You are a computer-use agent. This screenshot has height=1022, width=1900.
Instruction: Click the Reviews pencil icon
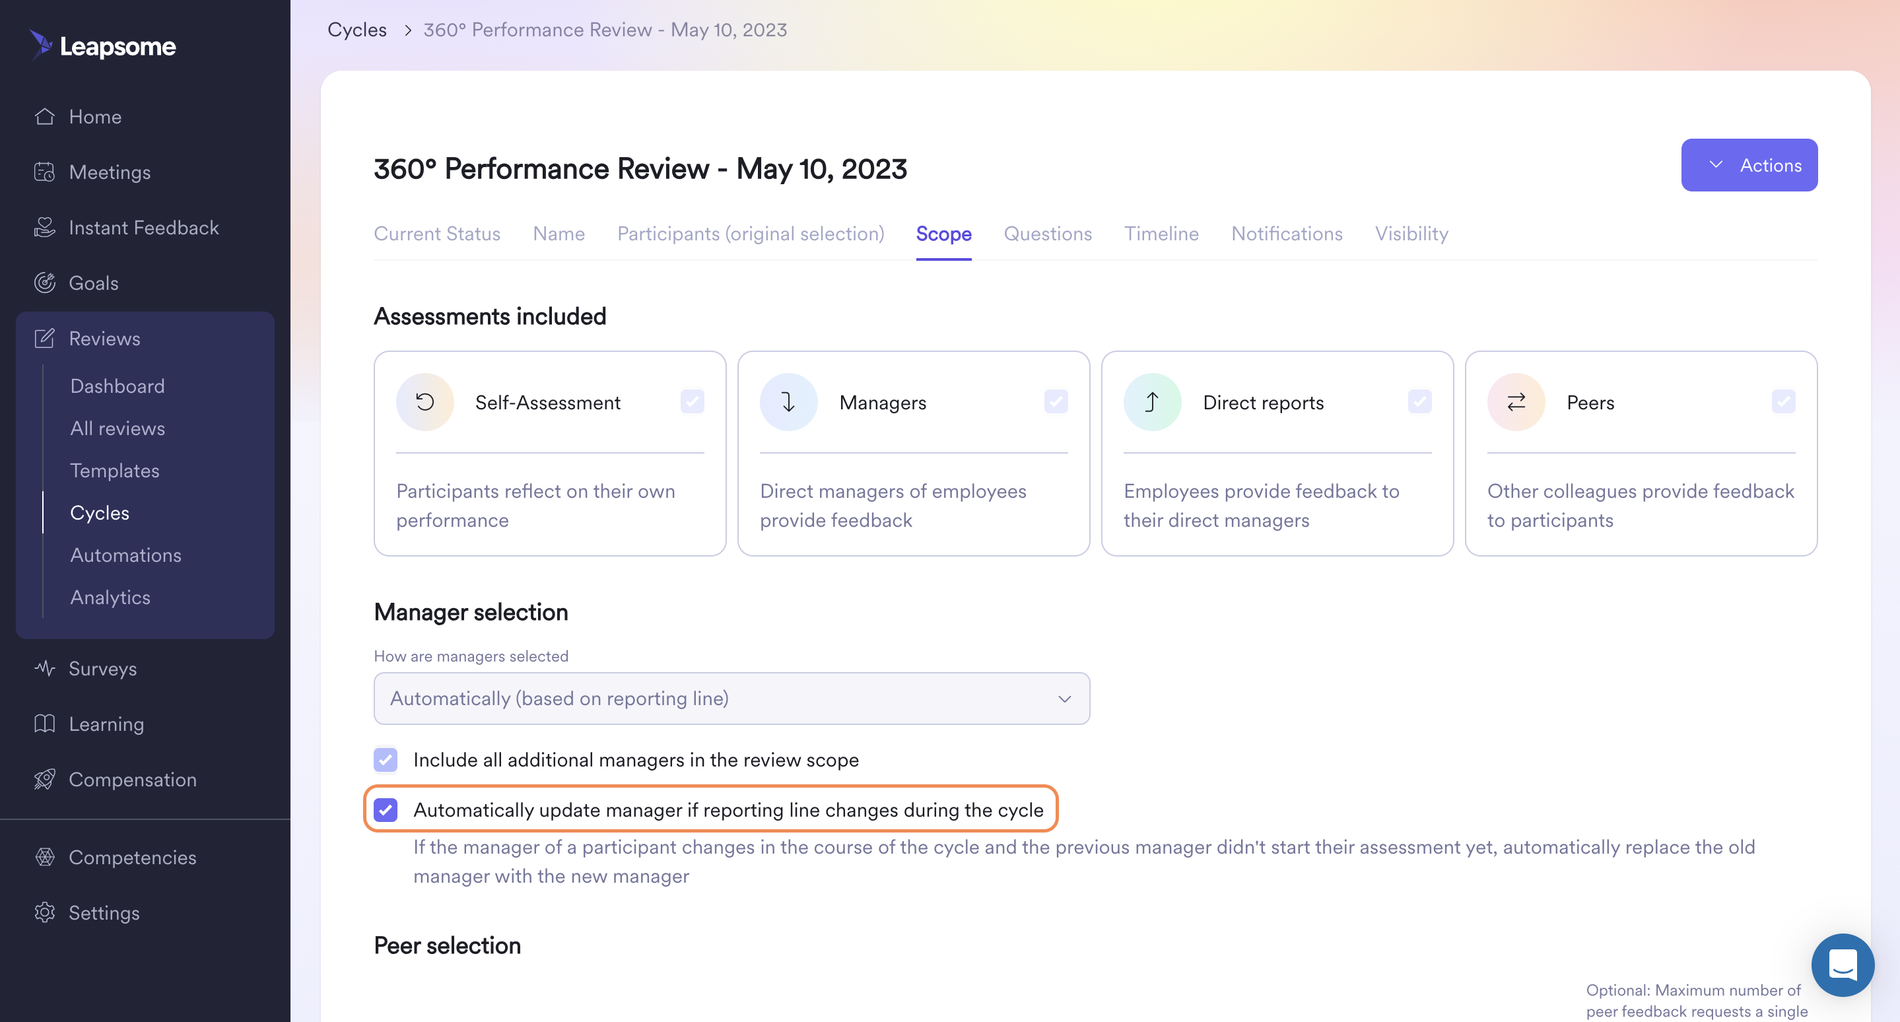click(x=45, y=339)
